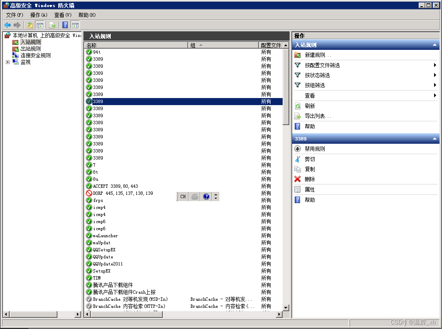This screenshot has height=329, width=442.
Task: Click the blue help icon in the toolbar
Action: click(x=65, y=25)
